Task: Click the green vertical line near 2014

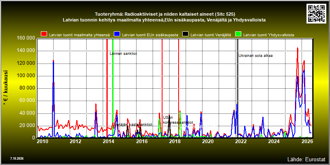Action: [x=113, y=83]
